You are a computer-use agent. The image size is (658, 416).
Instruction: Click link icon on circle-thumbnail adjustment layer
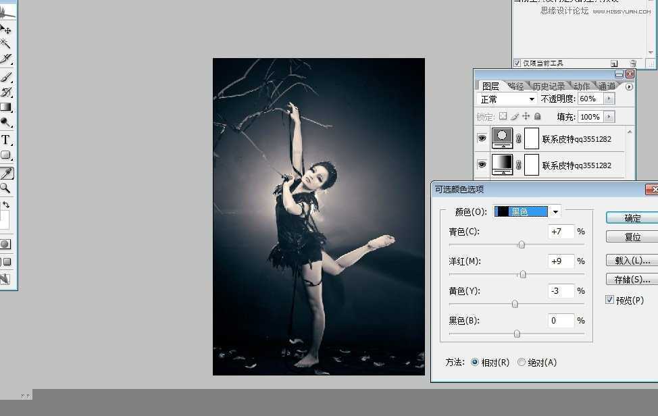519,138
